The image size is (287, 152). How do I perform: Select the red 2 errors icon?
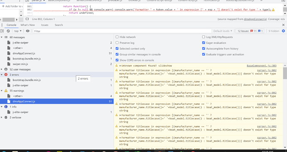tap(6, 75)
